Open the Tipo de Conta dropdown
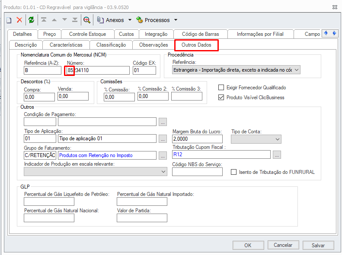Image resolution: width=342 pixels, height=255 pixels. [256, 139]
